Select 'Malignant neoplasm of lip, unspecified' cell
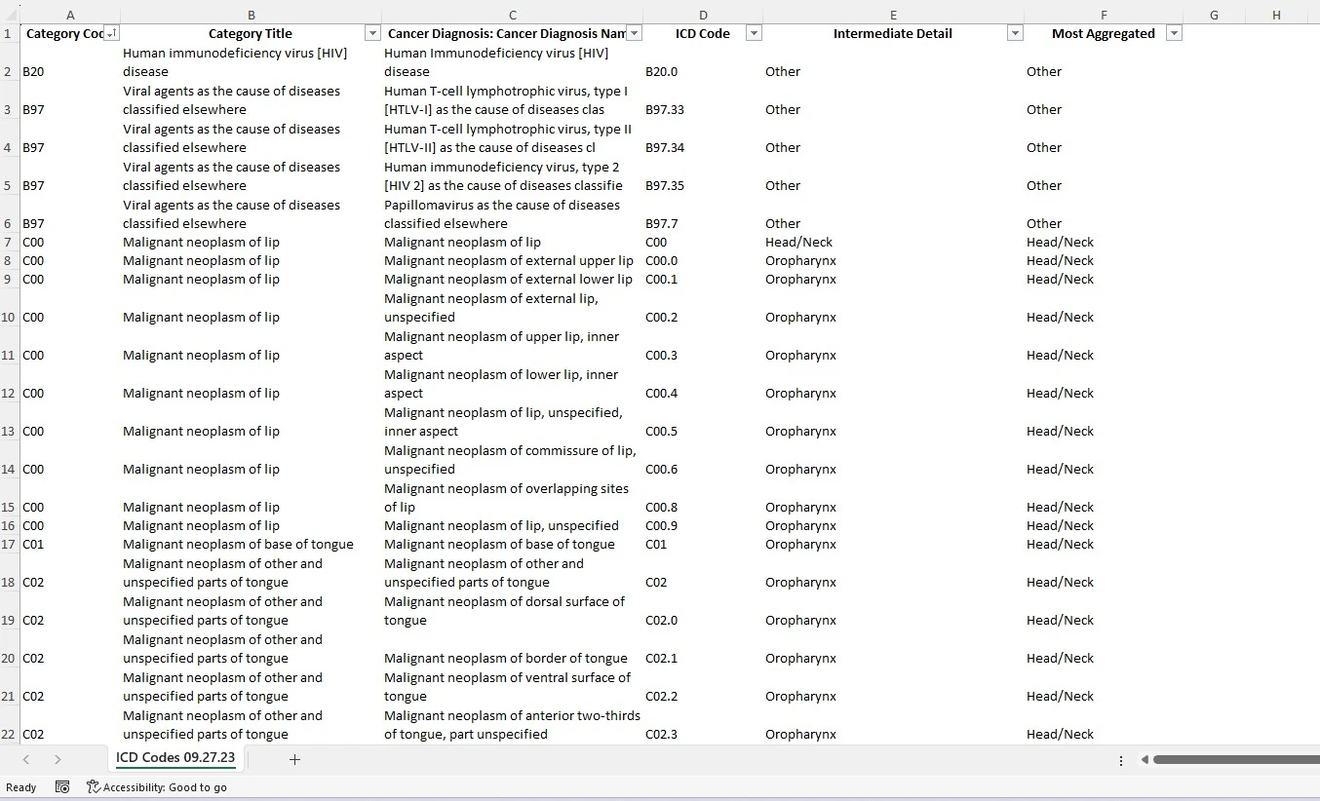Screen dimensions: 1320x801 tap(513, 525)
